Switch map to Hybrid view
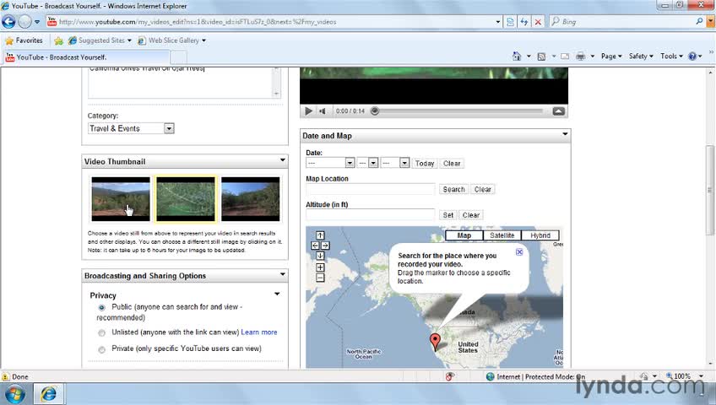 tap(540, 235)
